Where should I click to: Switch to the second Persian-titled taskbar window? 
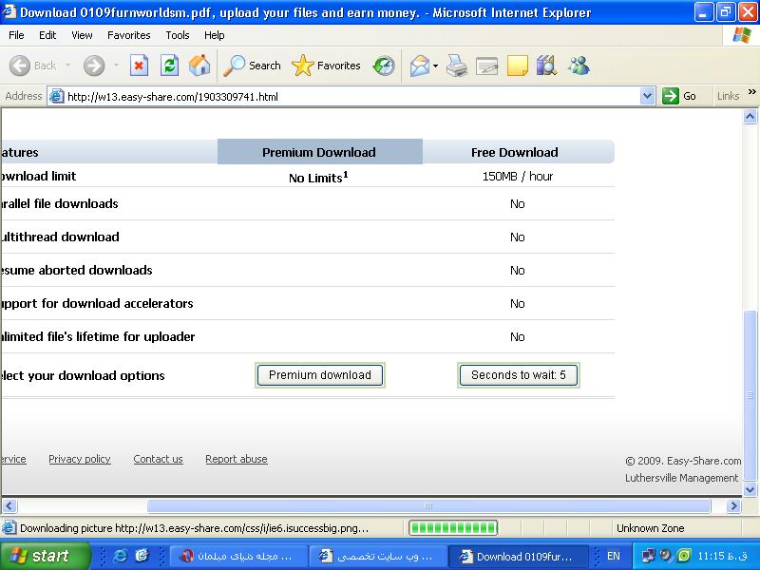click(377, 556)
